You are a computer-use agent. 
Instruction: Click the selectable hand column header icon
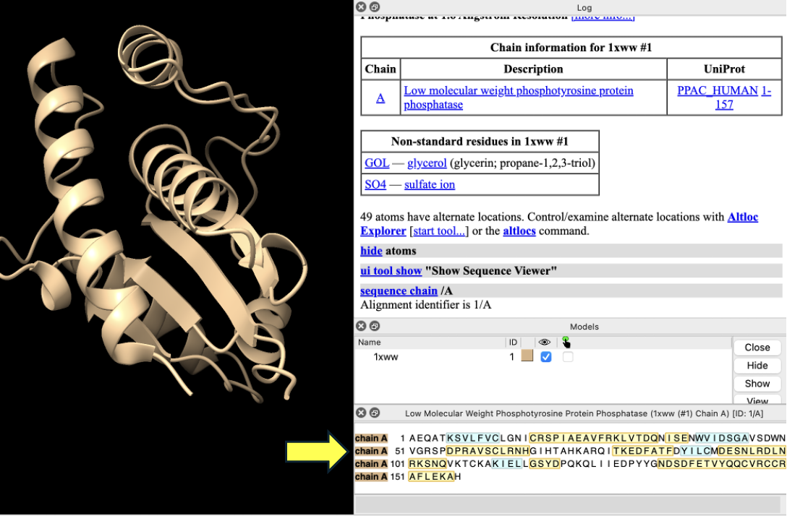point(566,343)
